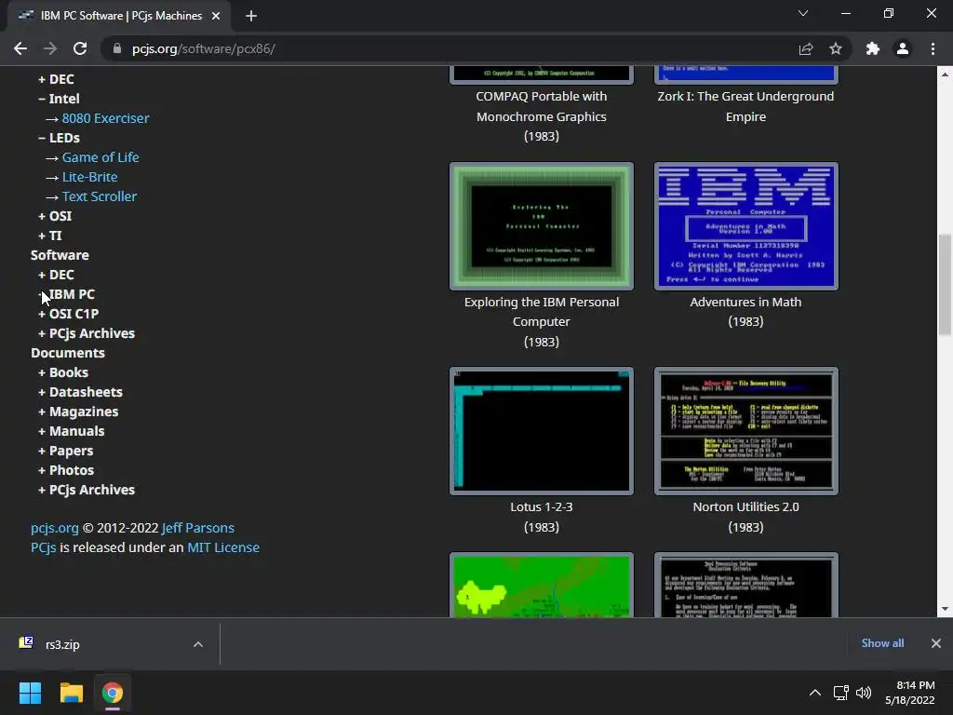Close the downloads bar

tap(936, 643)
